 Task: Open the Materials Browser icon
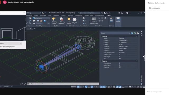[x=83, y=18]
